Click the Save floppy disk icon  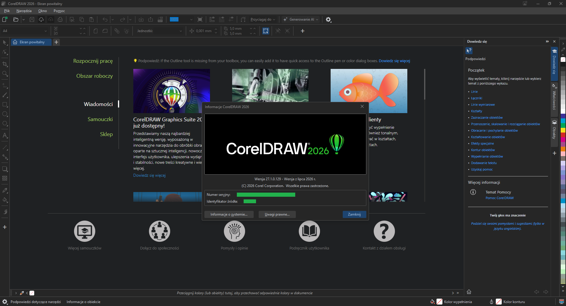tap(32, 19)
